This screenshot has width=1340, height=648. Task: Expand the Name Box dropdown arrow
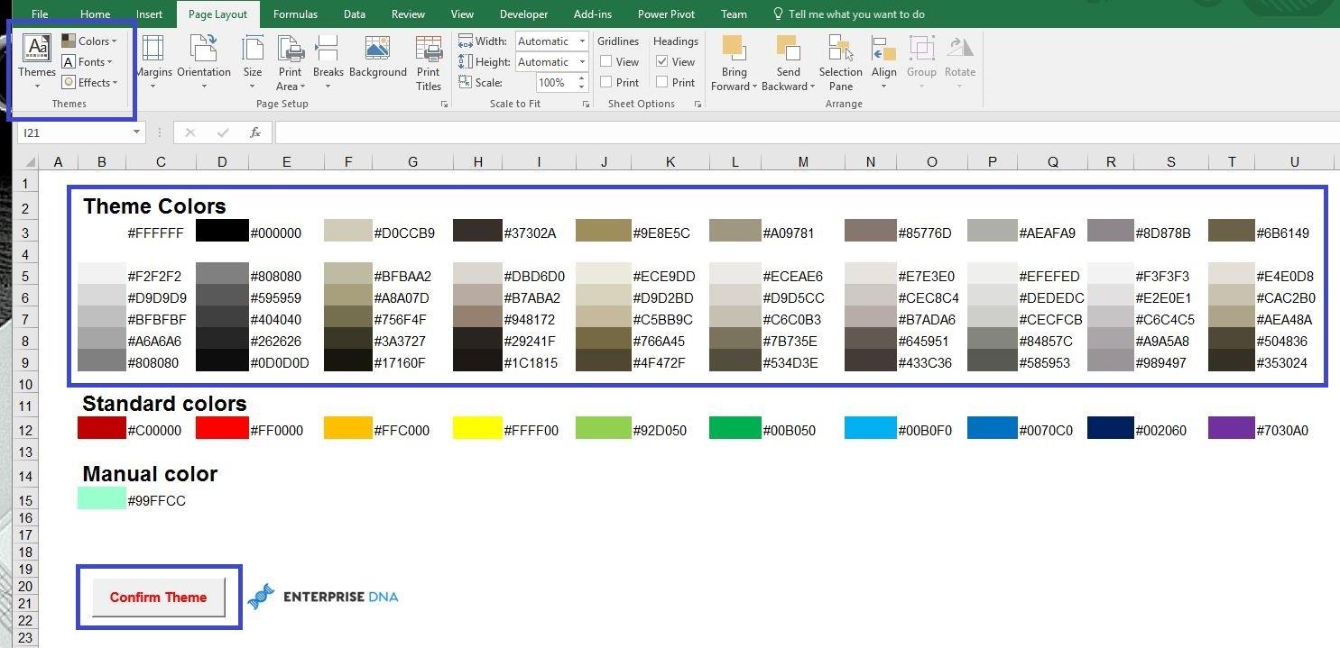click(136, 132)
